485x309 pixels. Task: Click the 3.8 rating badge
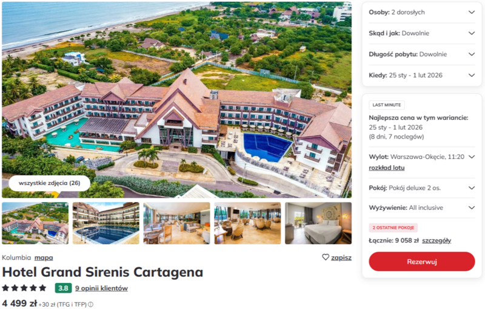point(64,288)
